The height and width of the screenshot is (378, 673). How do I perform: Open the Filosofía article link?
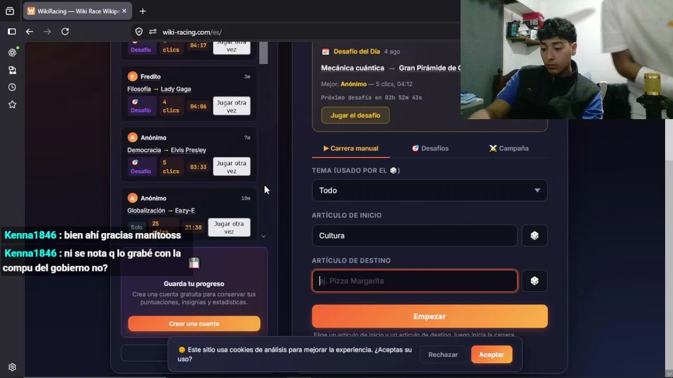pos(139,89)
